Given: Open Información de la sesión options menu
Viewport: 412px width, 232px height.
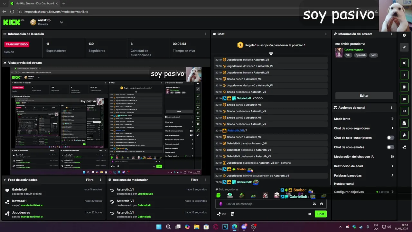Looking at the screenshot, I should click(205, 34).
